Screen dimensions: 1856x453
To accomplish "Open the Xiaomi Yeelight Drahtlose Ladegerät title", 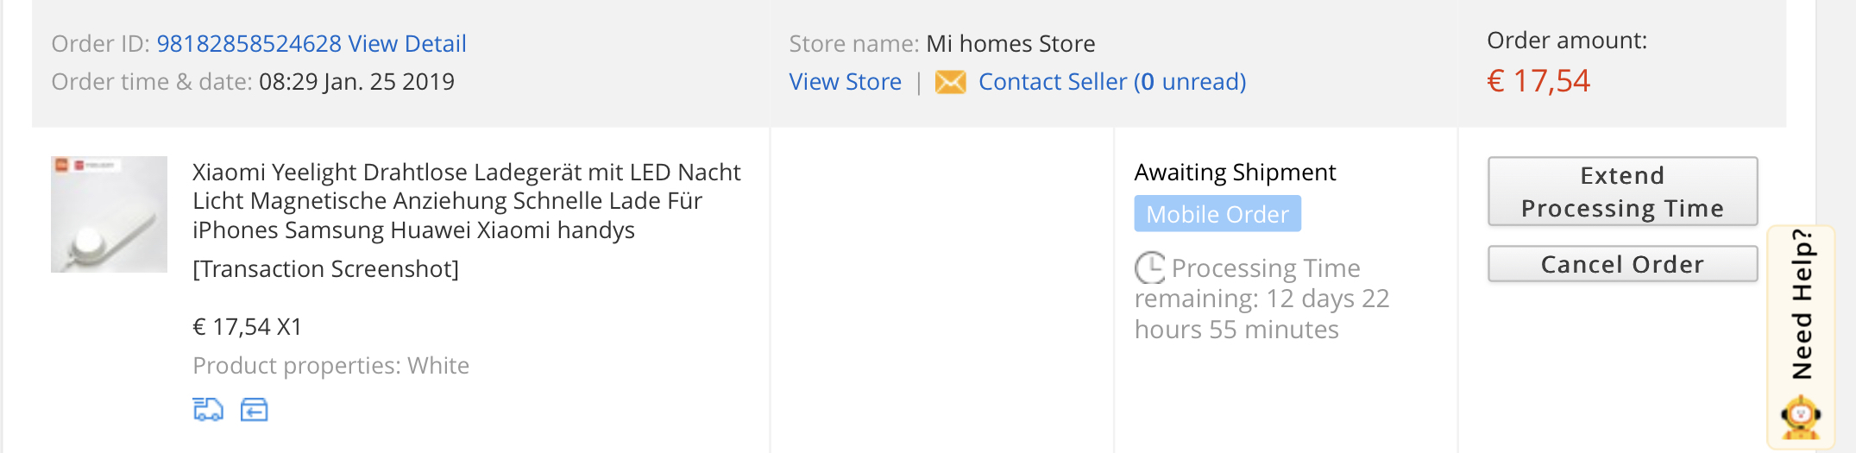I will 466,201.
